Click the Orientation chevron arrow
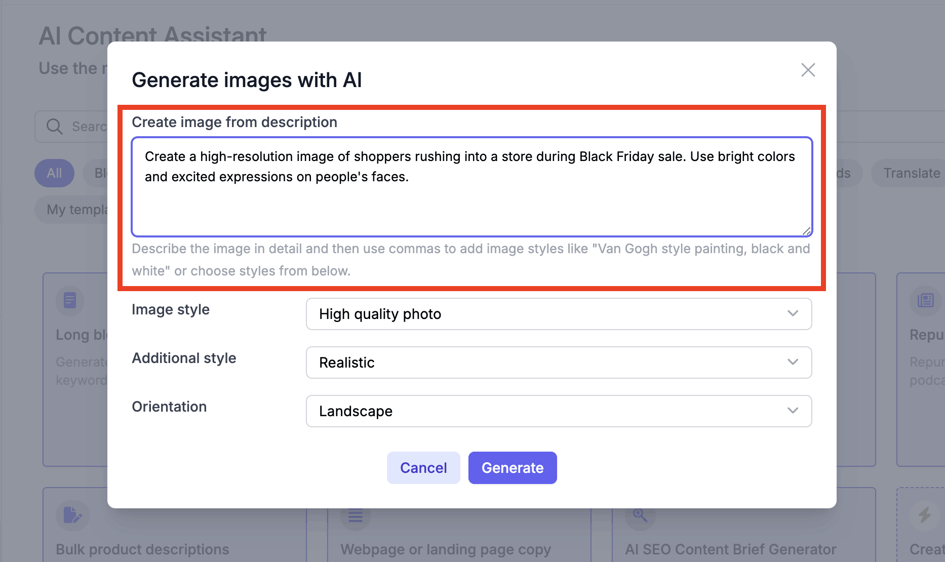 [x=793, y=411]
